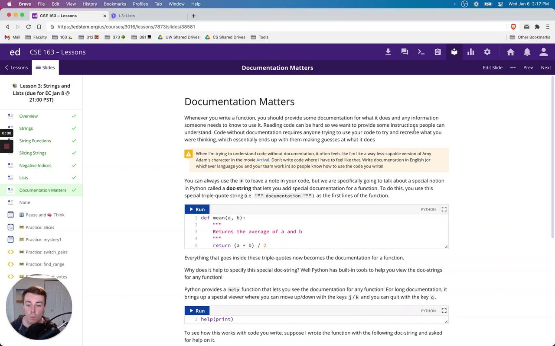Click the browser reload button
This screenshot has width=555, height=346.
point(28,26)
